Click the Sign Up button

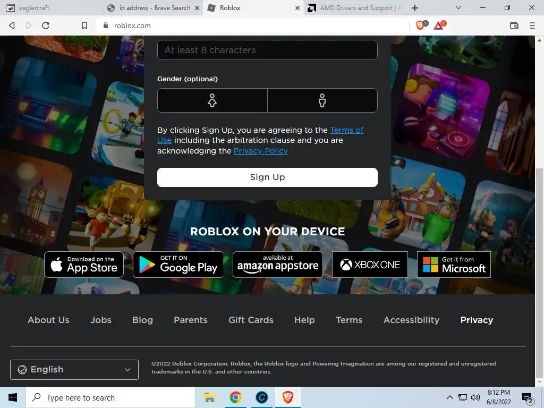click(x=268, y=177)
